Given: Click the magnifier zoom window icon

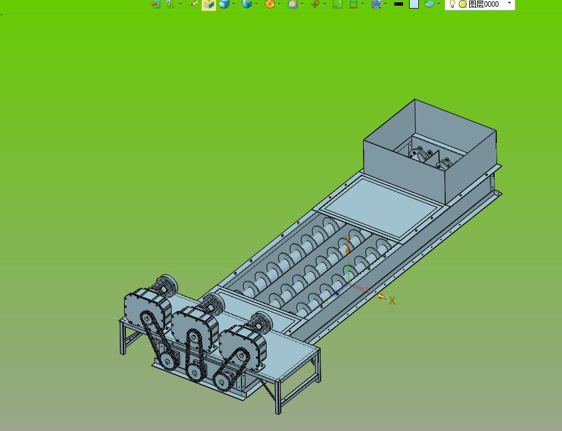Looking at the screenshot, I should click(x=292, y=4).
